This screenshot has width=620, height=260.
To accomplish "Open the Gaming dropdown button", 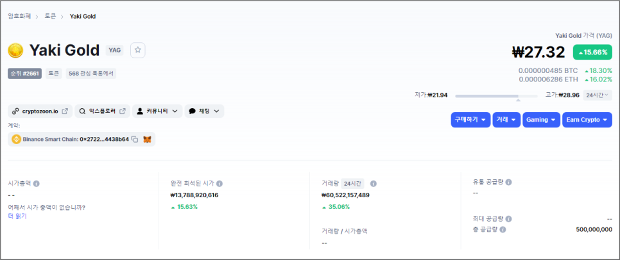I will tap(541, 120).
